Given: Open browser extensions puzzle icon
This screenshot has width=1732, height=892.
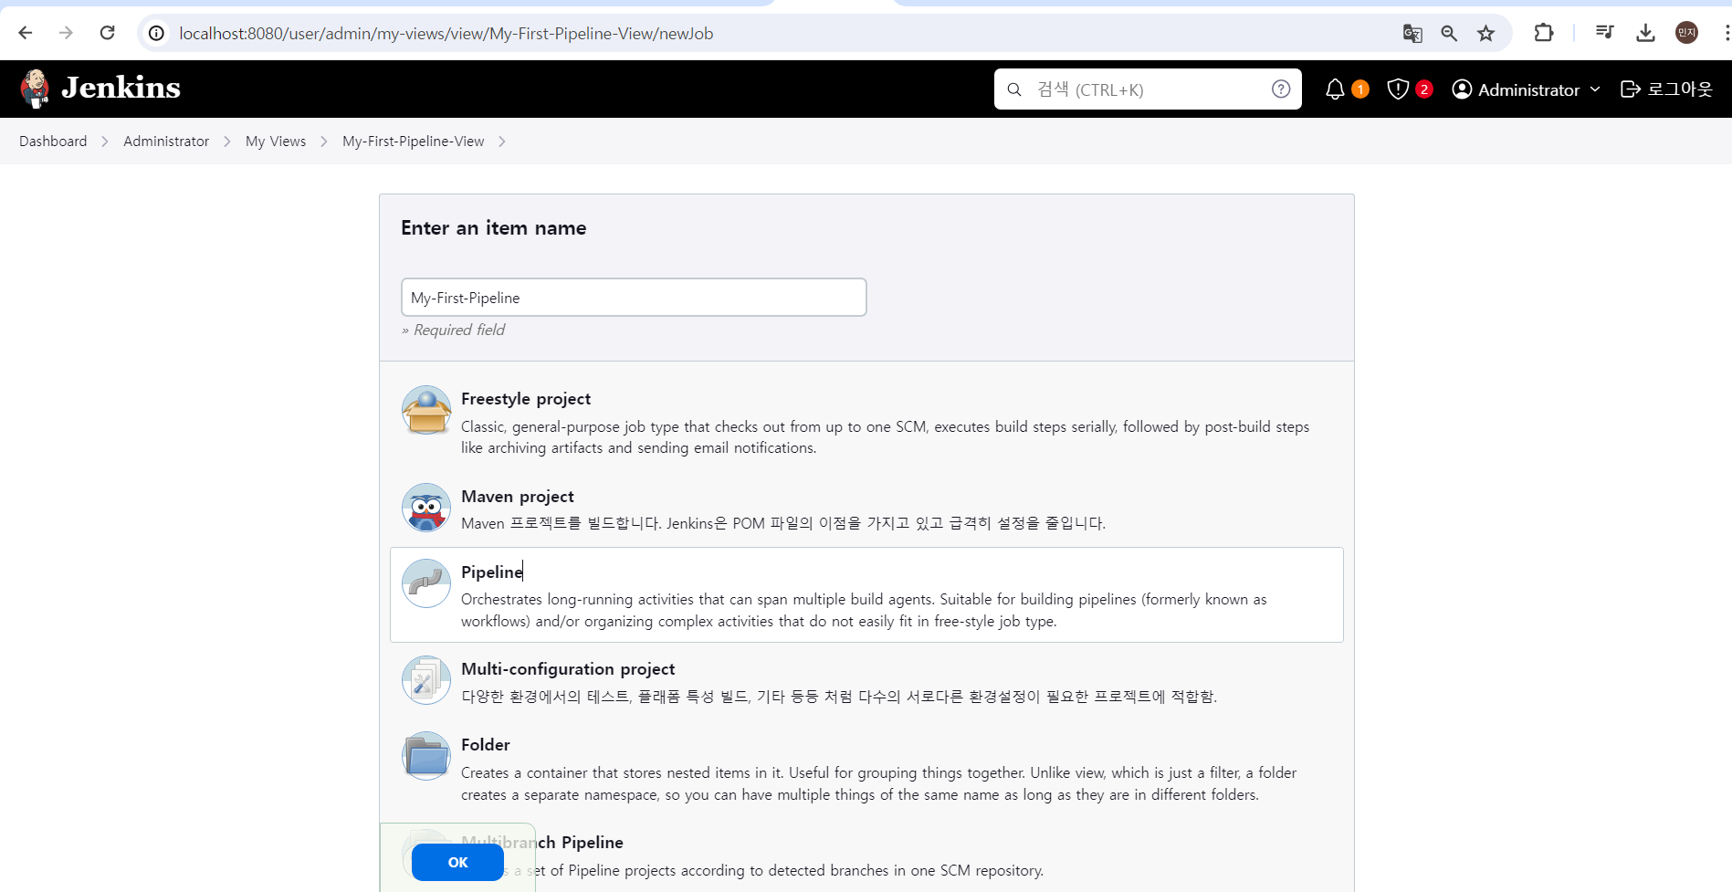Looking at the screenshot, I should [1543, 33].
